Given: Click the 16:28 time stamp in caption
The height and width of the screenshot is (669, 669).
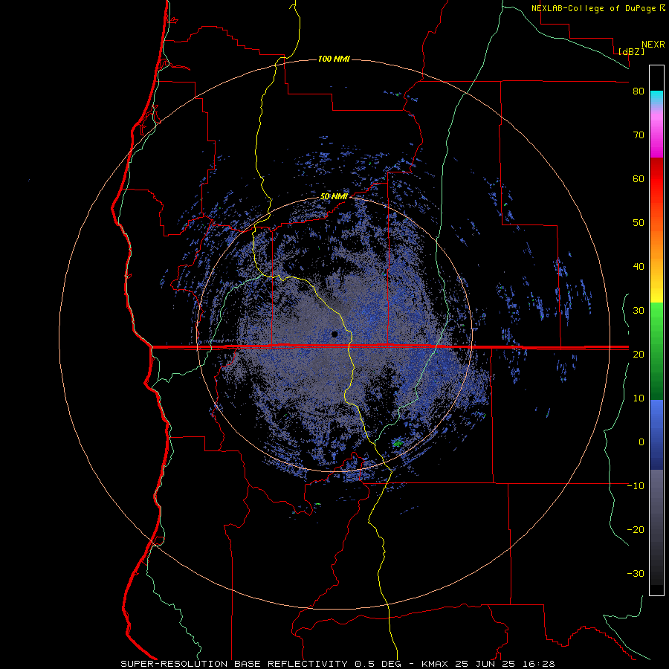Looking at the screenshot, I should [x=540, y=664].
